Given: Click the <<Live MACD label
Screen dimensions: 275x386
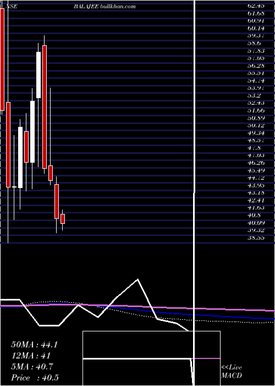Looking at the screenshot, I should pos(232,372).
